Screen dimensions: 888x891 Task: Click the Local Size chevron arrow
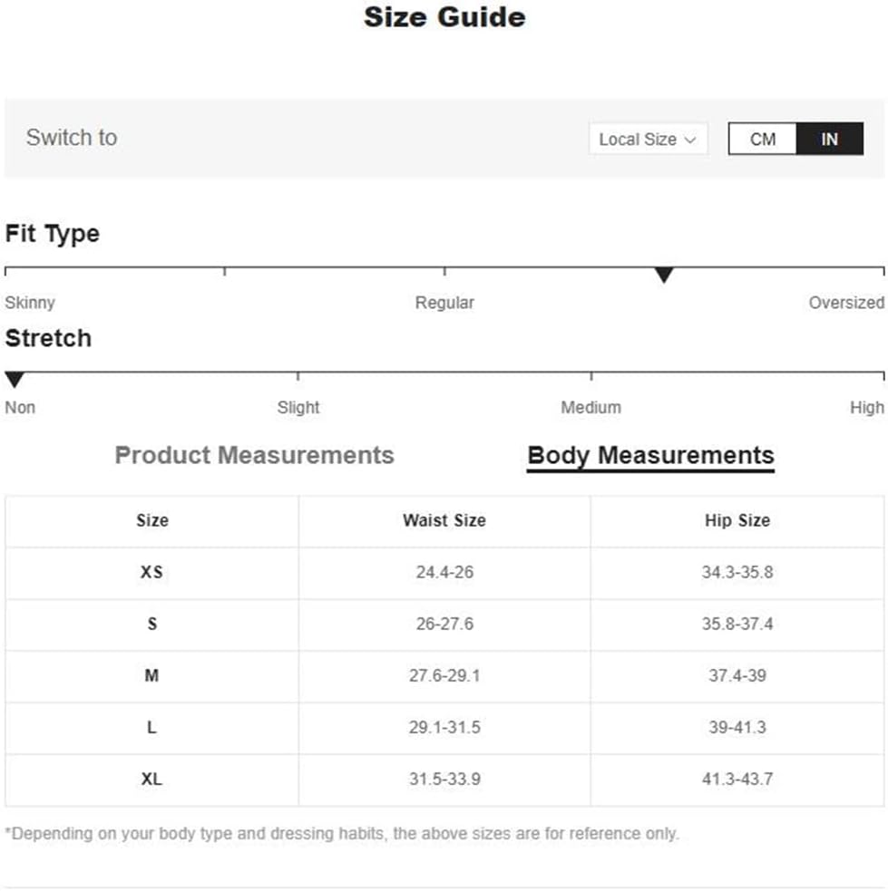[690, 140]
